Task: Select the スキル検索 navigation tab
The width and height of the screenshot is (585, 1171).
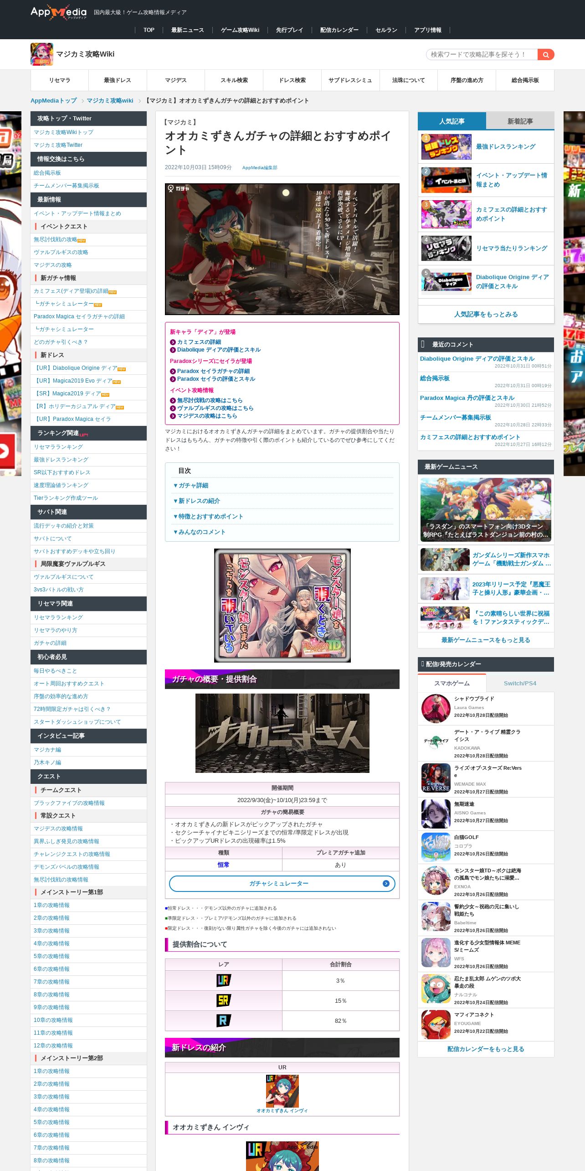Action: tap(234, 80)
